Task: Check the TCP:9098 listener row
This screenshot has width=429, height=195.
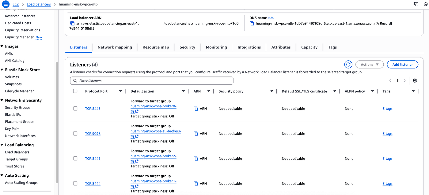Action: point(75,133)
